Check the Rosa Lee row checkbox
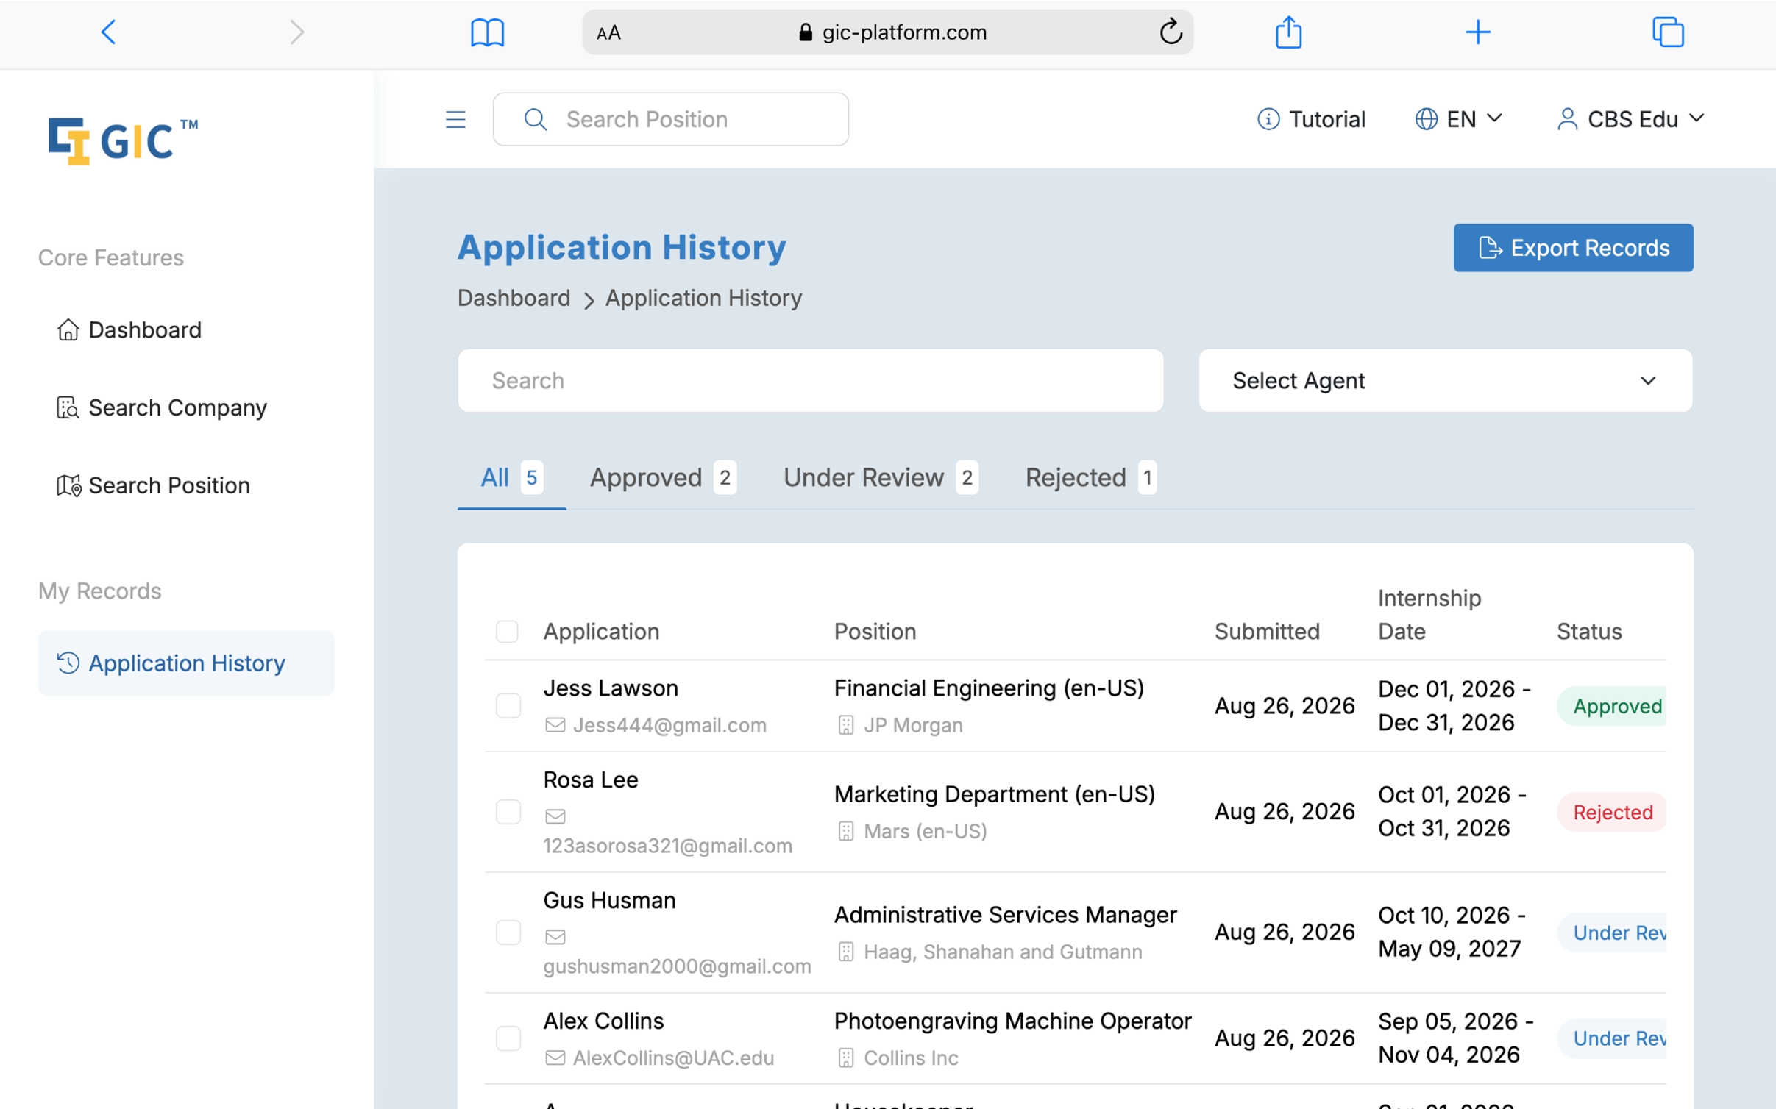 (508, 812)
